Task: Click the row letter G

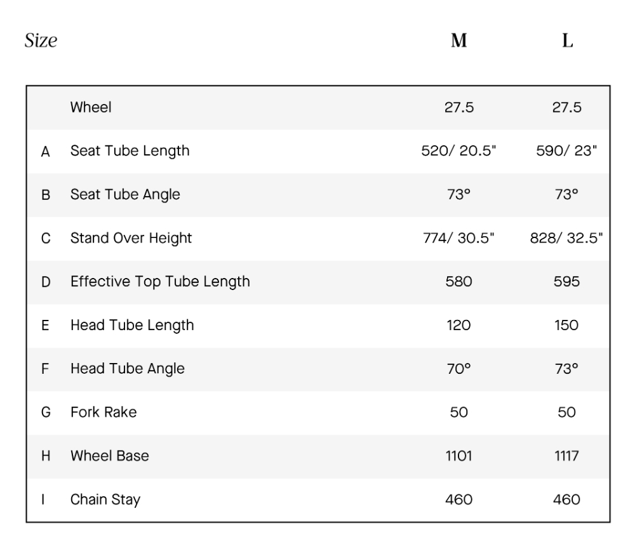Action: point(46,413)
